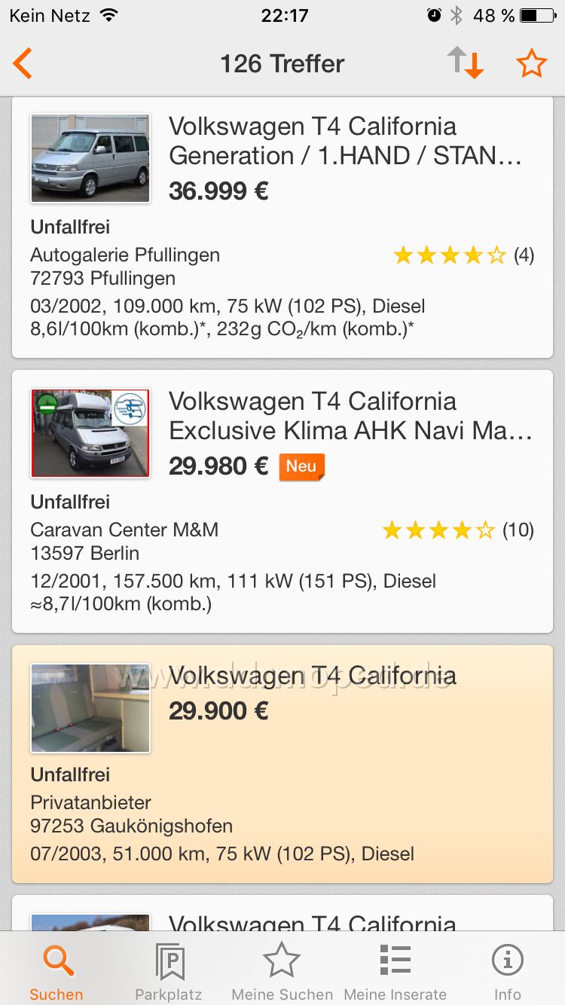Switch to the Parkplatz tab
This screenshot has height=1005, width=565.
169,972
